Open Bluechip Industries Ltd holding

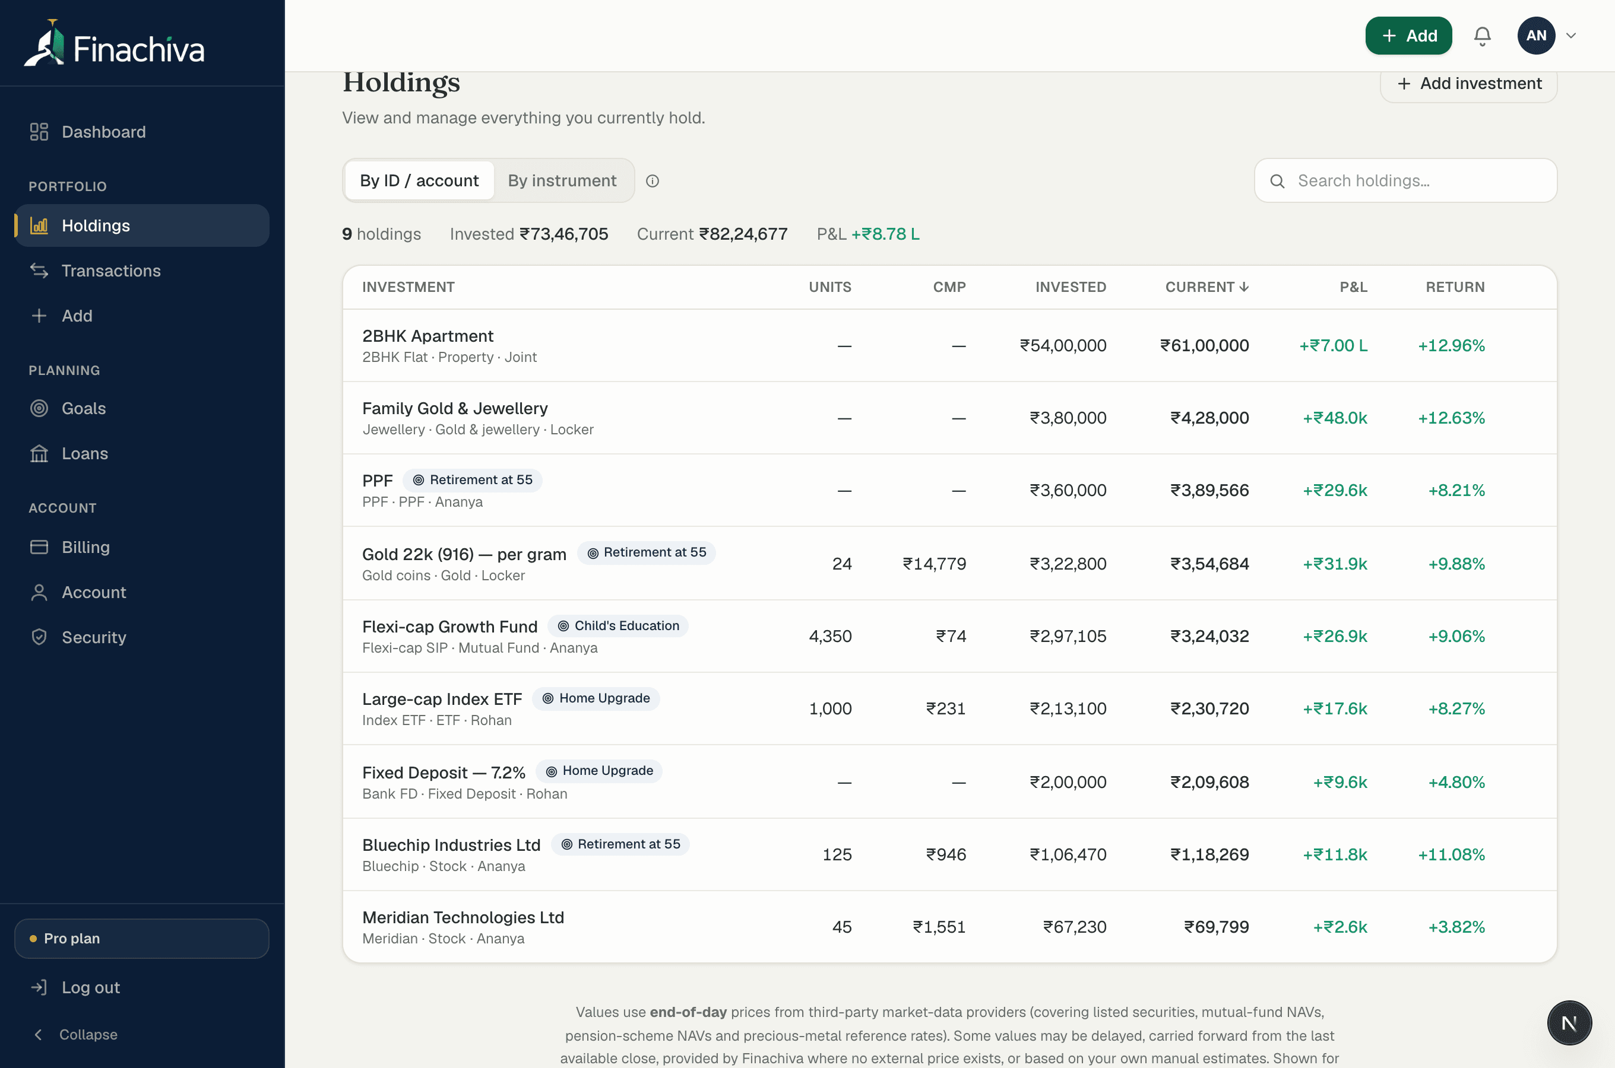tap(949, 854)
